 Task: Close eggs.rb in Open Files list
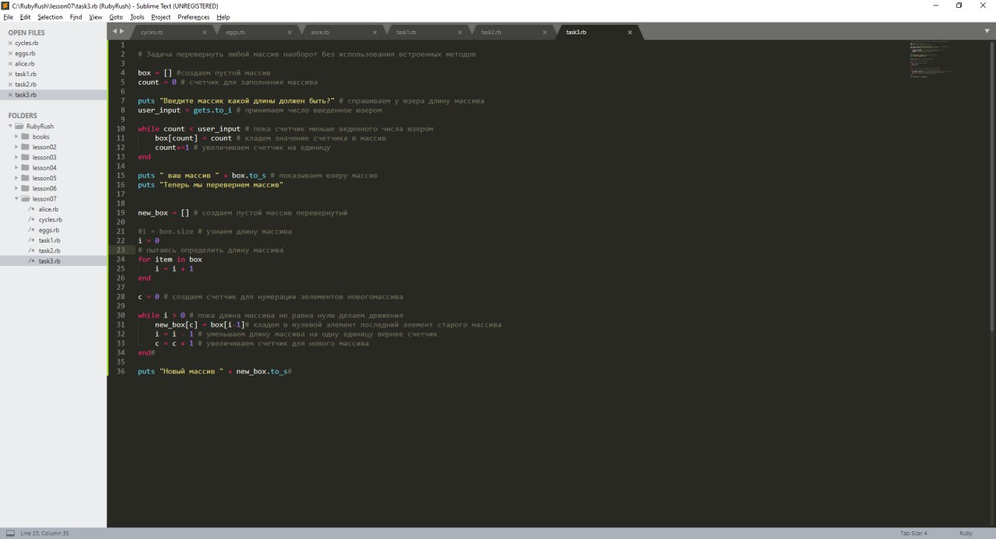[10, 54]
